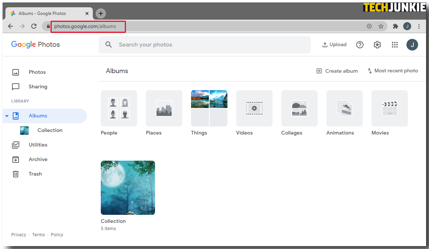Select Photos in the left navigation

37,72
